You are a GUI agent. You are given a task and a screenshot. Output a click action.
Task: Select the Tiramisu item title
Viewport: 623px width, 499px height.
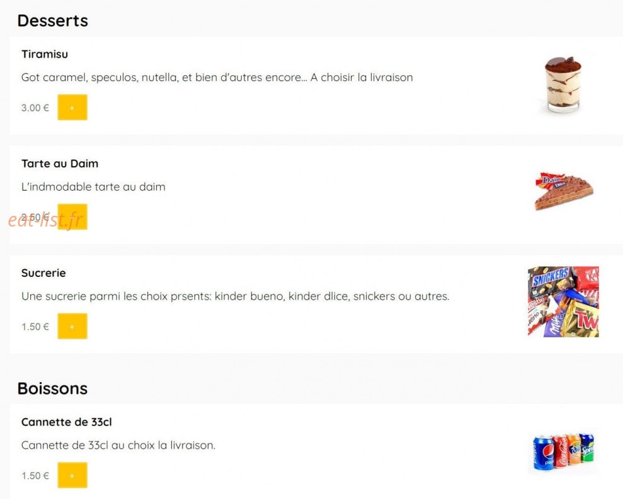tap(45, 54)
